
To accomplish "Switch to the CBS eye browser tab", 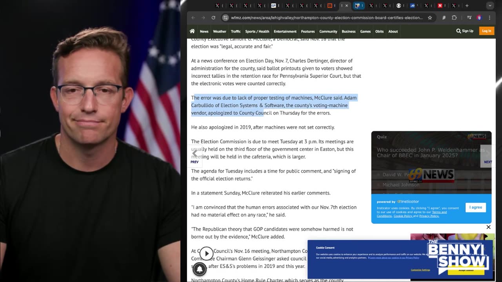I will point(399,5).
